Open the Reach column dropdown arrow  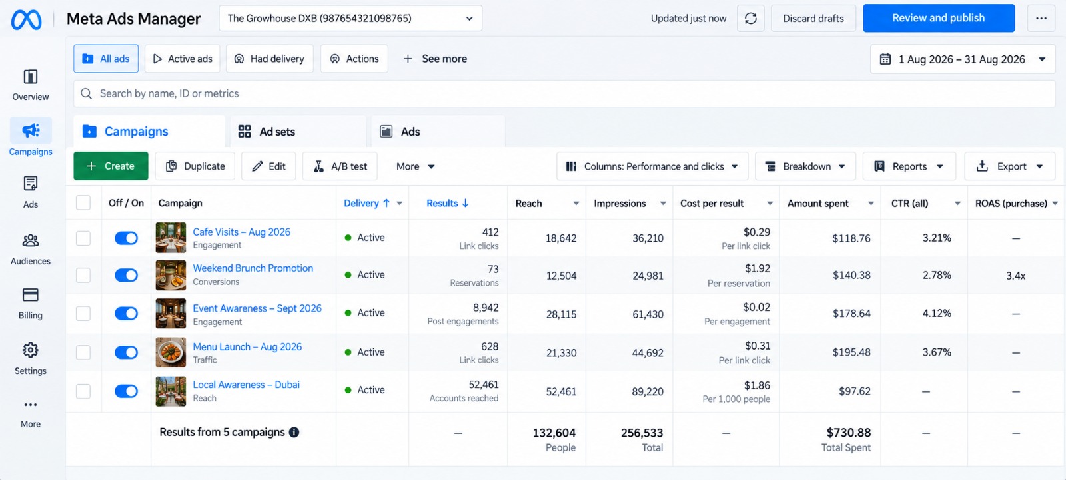click(576, 204)
